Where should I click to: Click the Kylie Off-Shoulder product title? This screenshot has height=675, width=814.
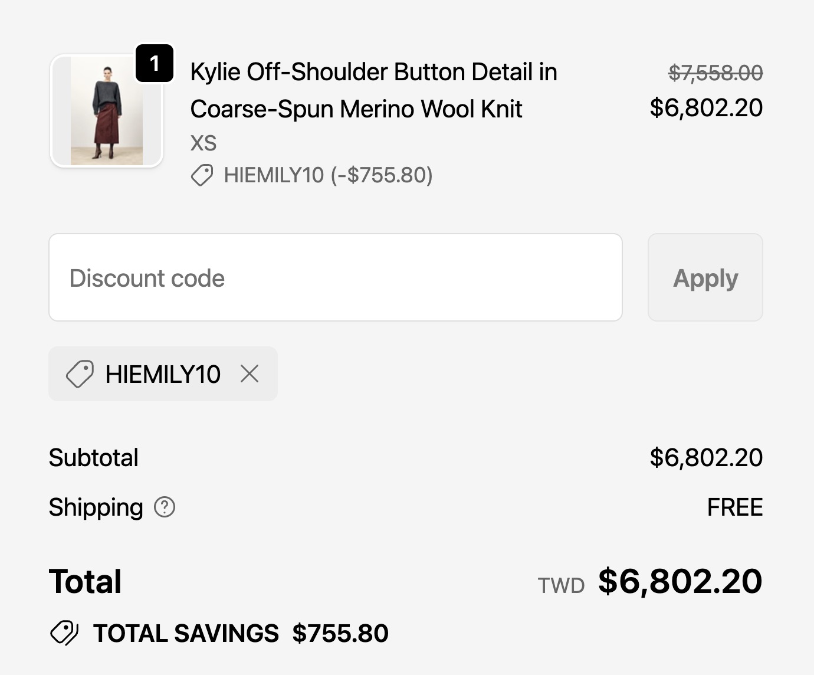pyautogui.click(x=373, y=90)
